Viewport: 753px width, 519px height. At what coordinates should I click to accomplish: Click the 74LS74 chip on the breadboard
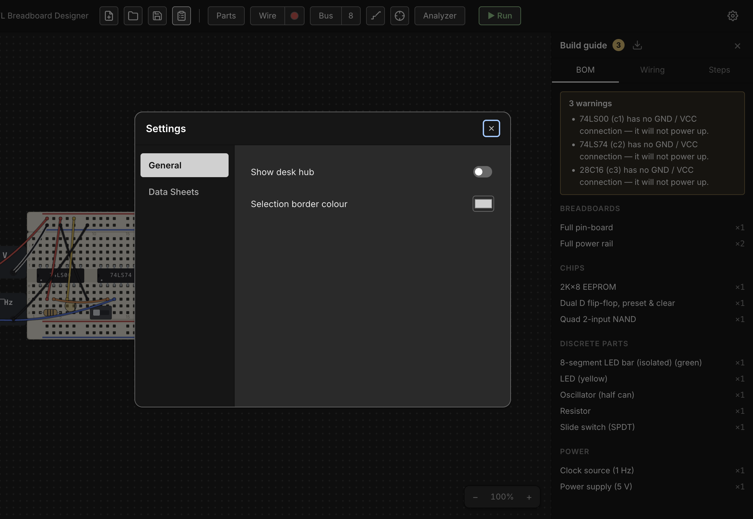(x=116, y=275)
